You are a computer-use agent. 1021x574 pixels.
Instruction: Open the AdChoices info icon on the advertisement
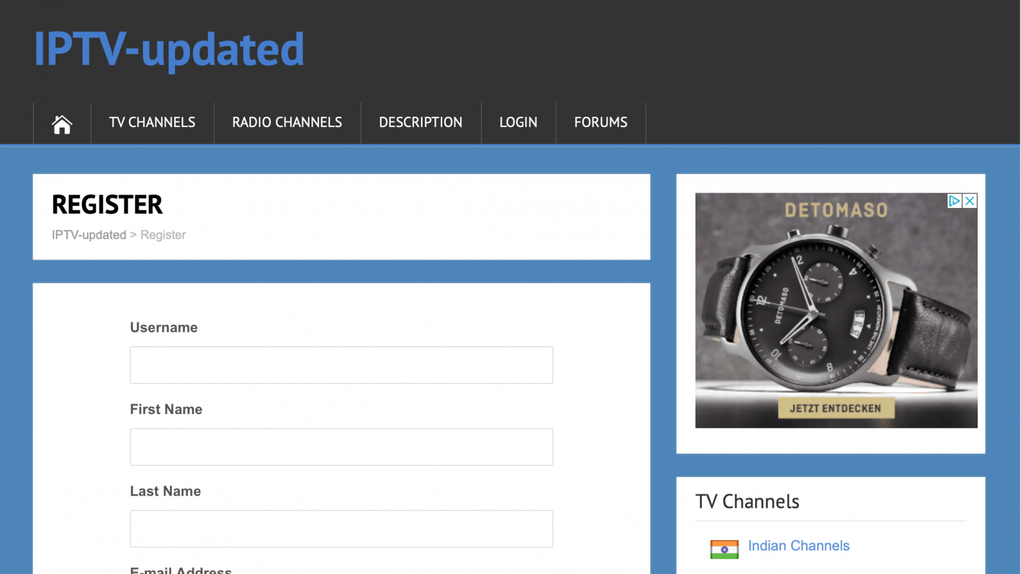[x=953, y=200]
